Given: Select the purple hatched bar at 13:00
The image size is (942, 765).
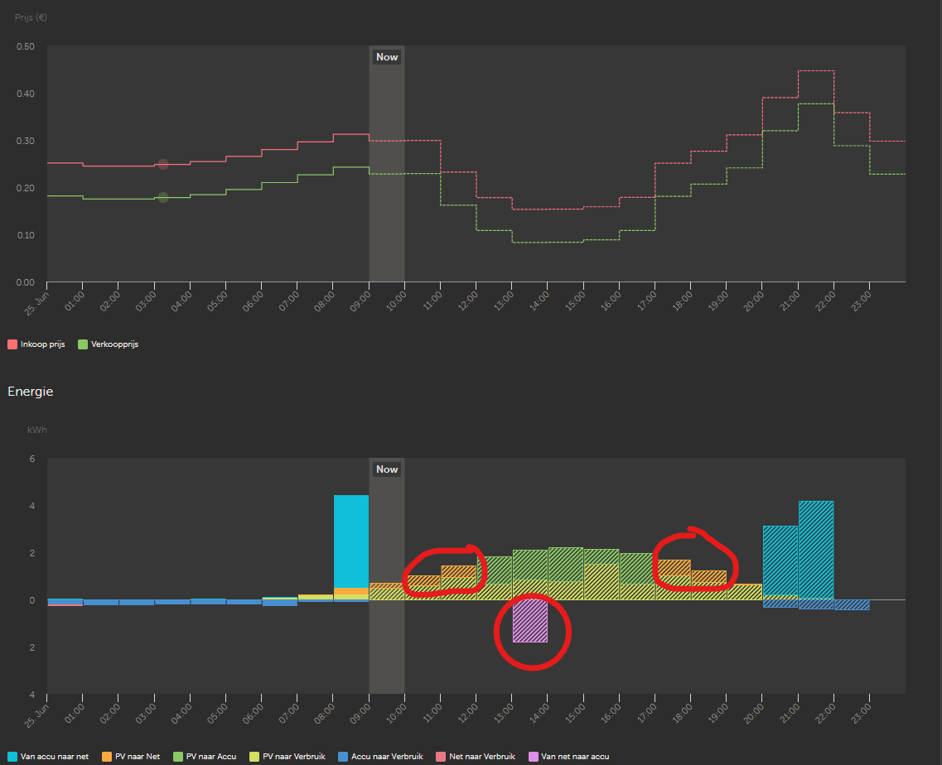Looking at the screenshot, I should pyautogui.click(x=530, y=621).
